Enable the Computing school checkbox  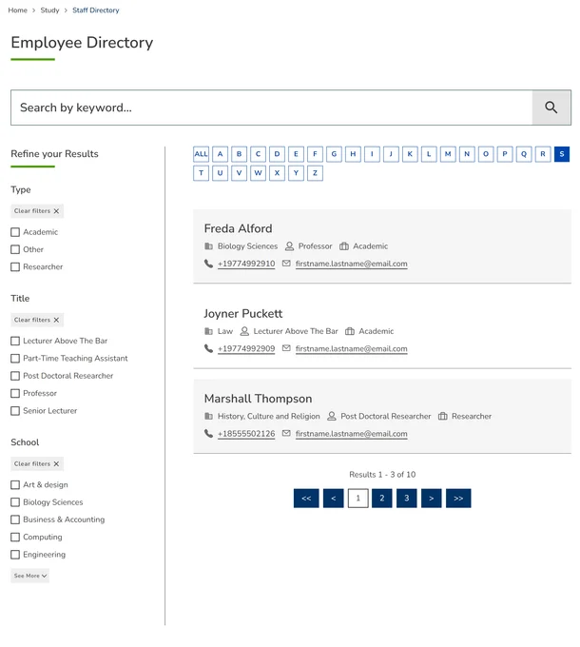point(15,537)
